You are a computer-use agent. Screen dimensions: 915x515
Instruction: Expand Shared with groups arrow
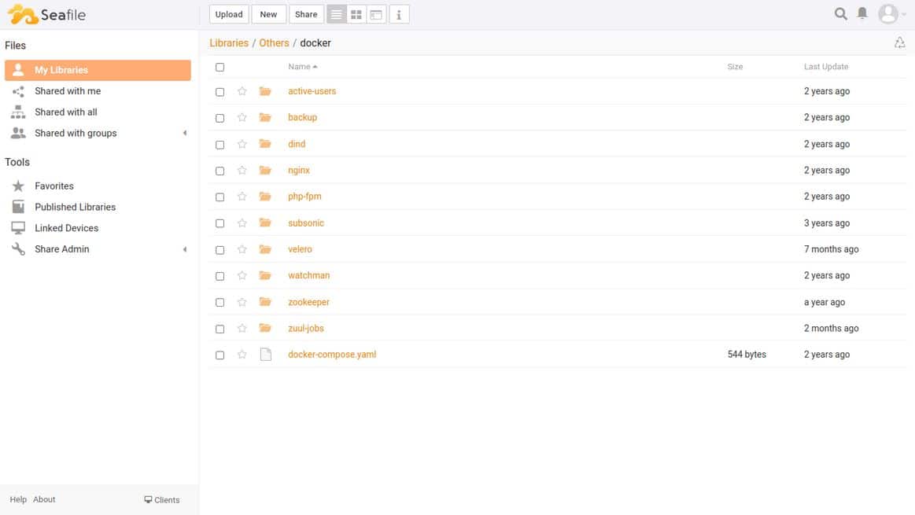[x=185, y=133]
